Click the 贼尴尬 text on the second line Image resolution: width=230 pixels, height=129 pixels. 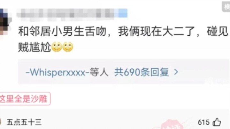pos(34,47)
